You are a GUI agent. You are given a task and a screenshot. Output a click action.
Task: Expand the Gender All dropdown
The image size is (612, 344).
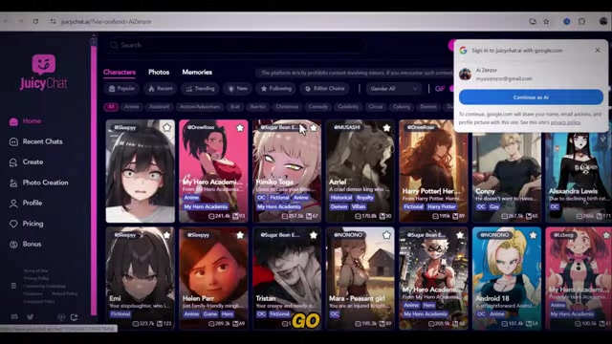[393, 89]
